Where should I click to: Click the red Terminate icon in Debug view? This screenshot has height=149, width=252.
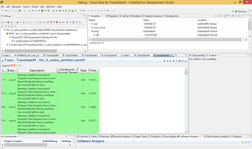17,22
